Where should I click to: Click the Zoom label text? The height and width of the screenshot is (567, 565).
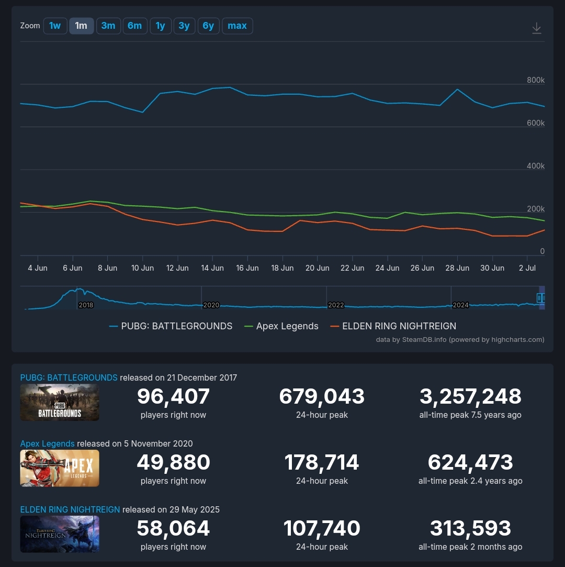pyautogui.click(x=30, y=26)
